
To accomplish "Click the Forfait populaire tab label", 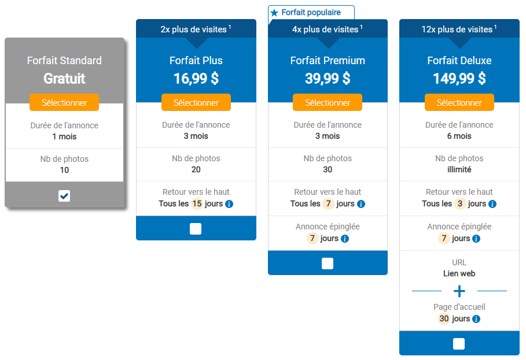I will tap(311, 13).
